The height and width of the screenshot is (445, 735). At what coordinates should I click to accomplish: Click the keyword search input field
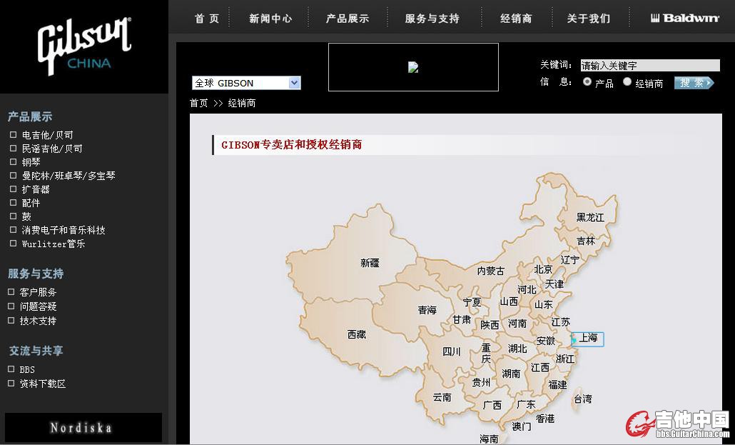[649, 65]
